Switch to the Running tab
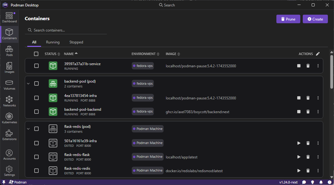Viewport: 334px width, 185px height. (53, 42)
